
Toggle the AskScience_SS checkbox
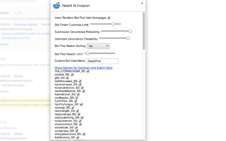(x=78, y=137)
